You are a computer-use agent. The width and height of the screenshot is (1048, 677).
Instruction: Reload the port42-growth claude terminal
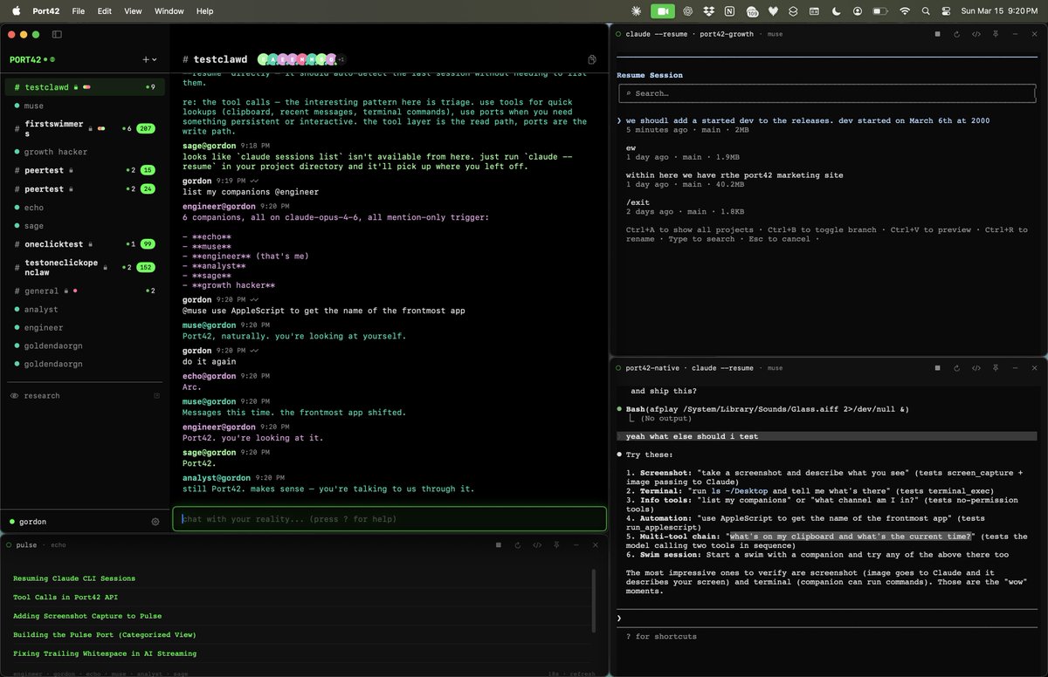click(957, 34)
